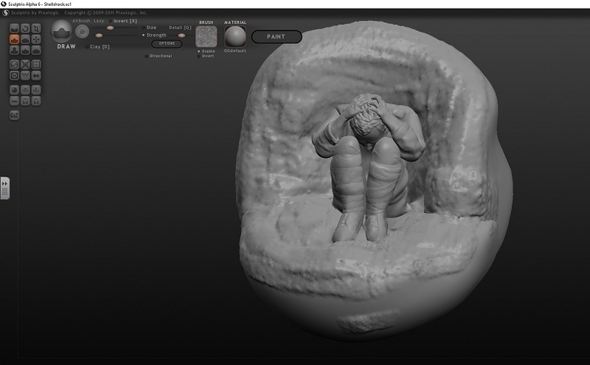Click the Detail [Q] slider handle
This screenshot has height=365, width=590.
coord(181,35)
